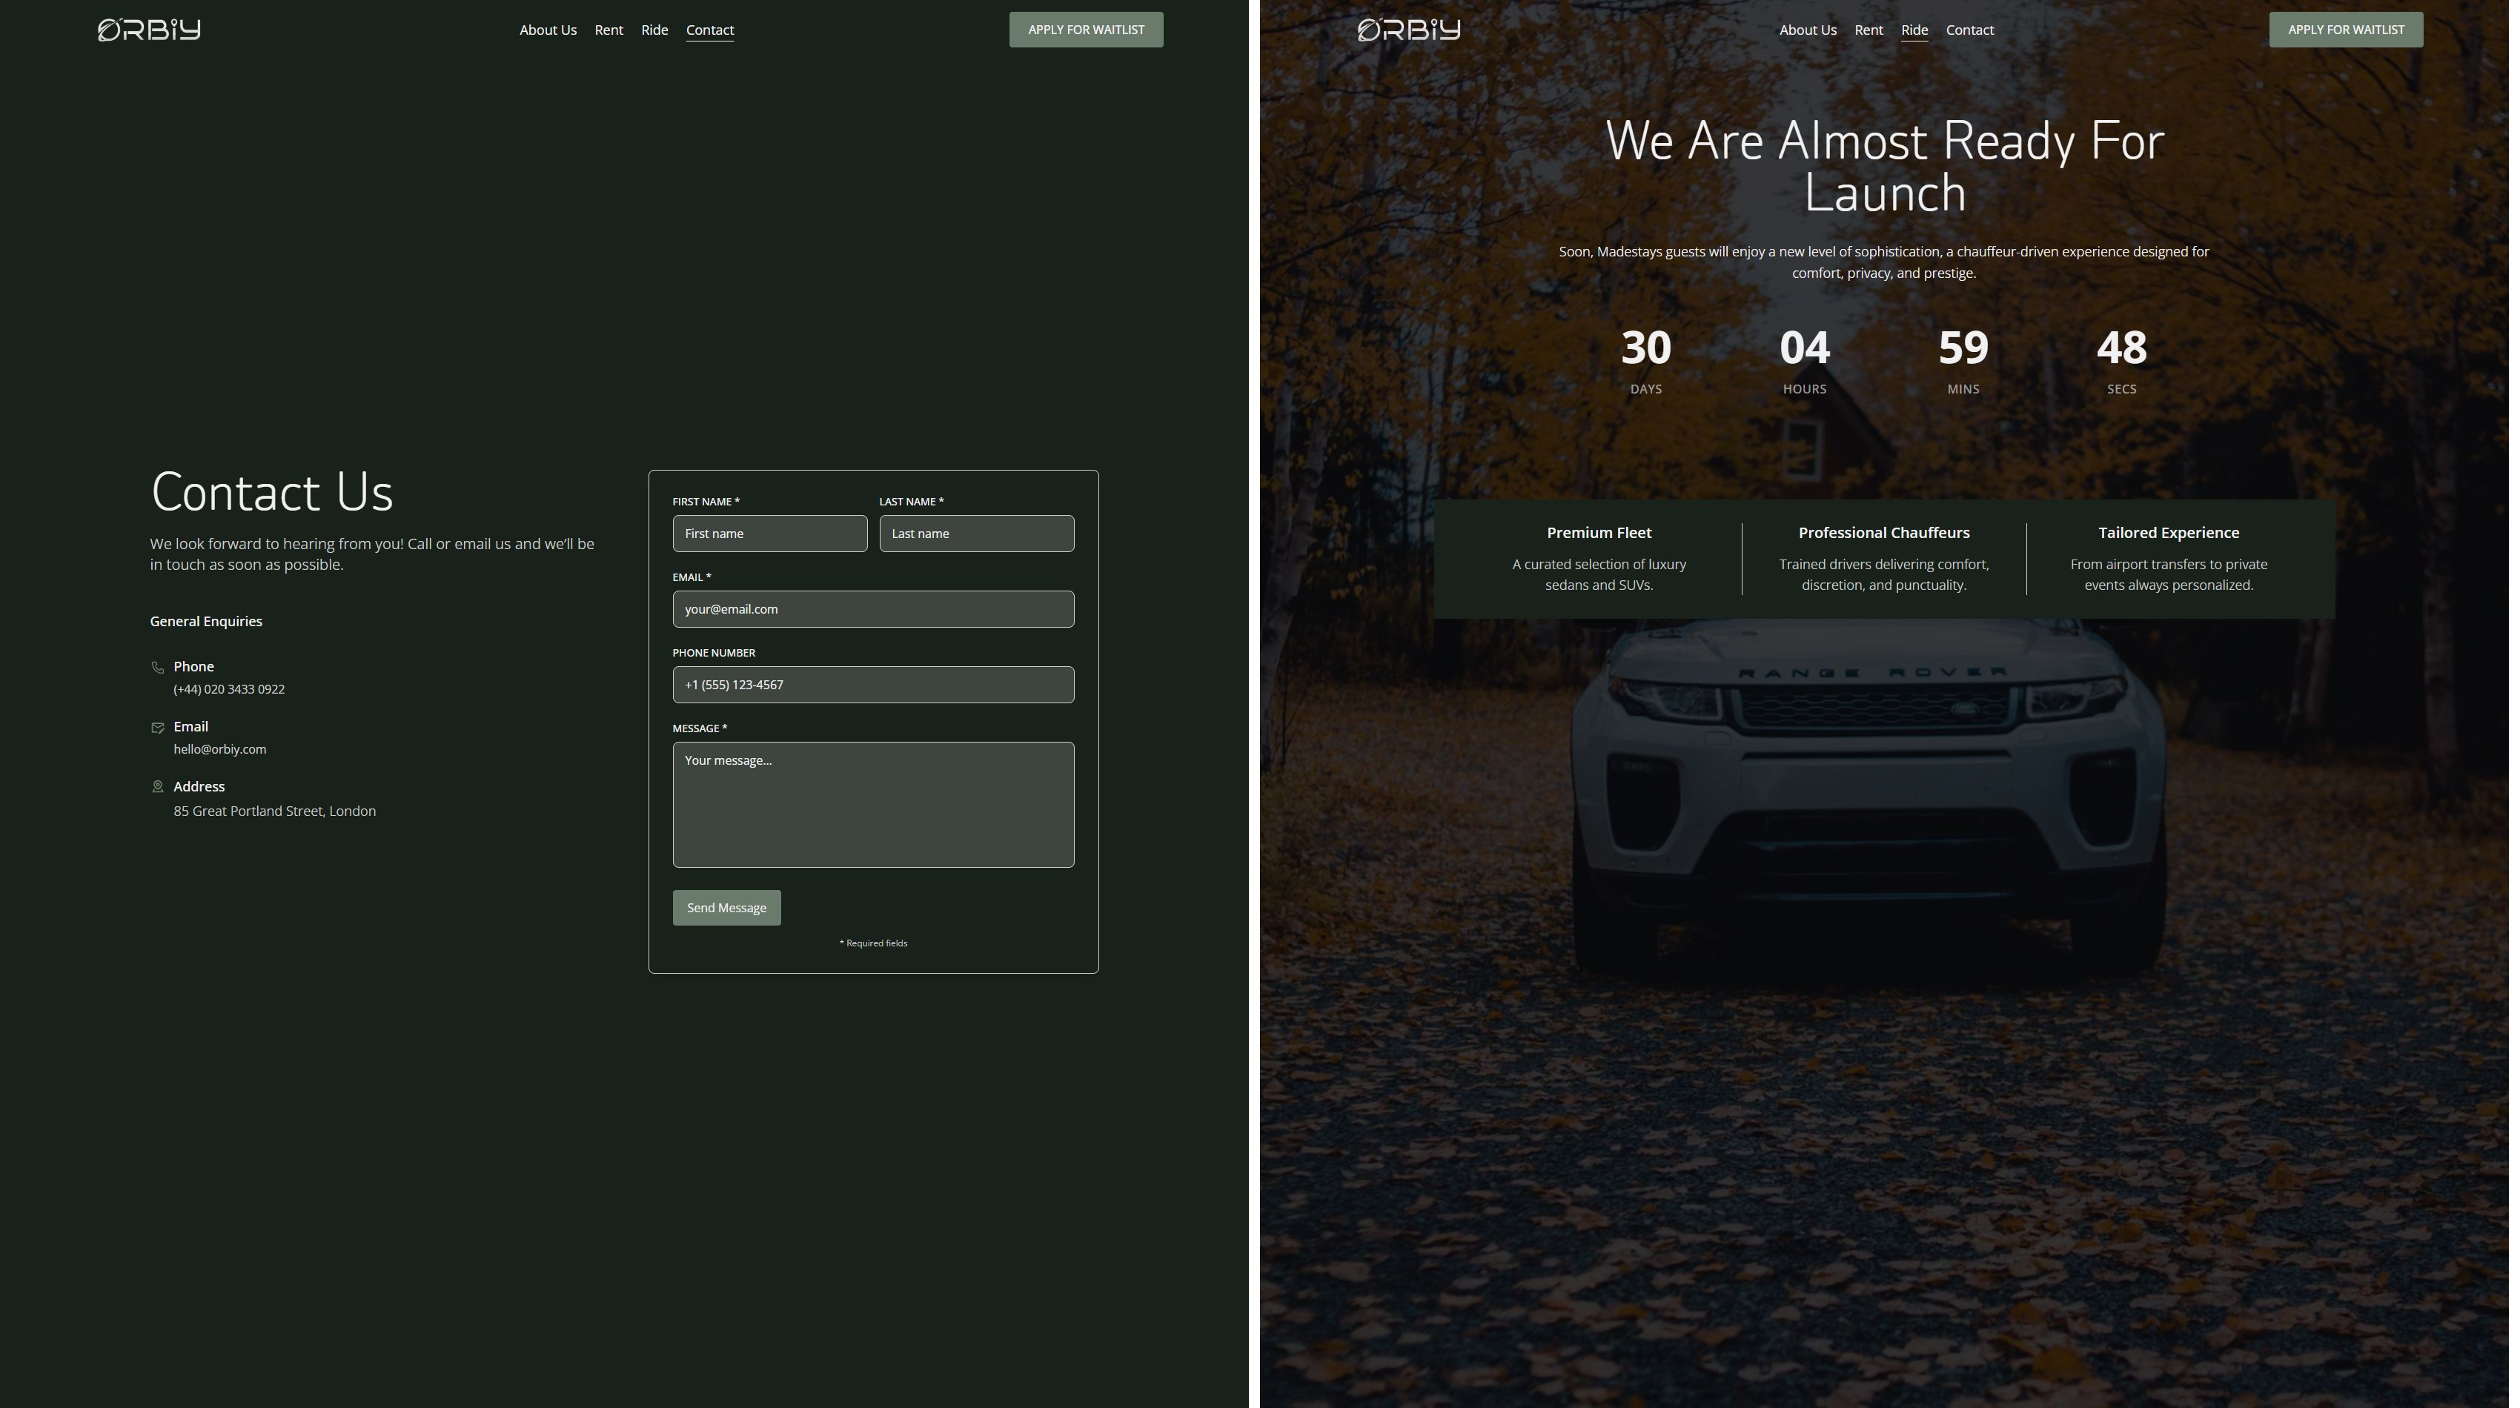This screenshot has width=2520, height=1408.
Task: Click Apply For Waitlist on the launch page
Action: (2346, 30)
